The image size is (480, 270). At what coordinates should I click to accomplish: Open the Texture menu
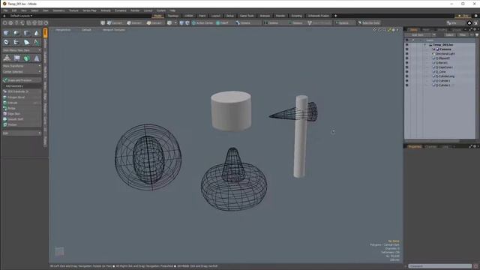(73, 10)
